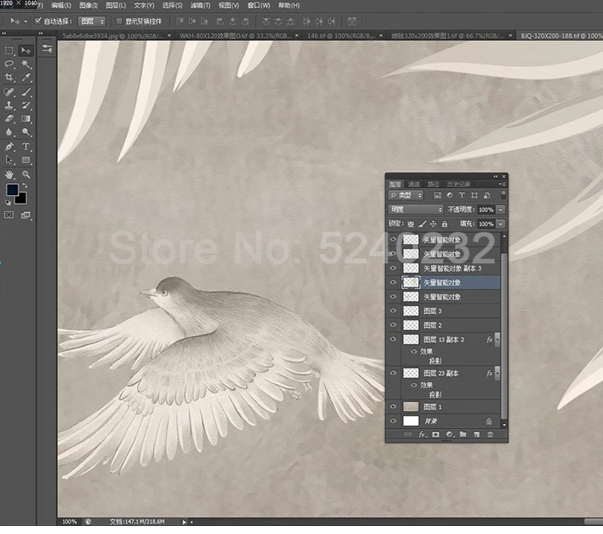Create new layer icon in Layers panel
Screen dimensions: 603x534
pos(477,434)
